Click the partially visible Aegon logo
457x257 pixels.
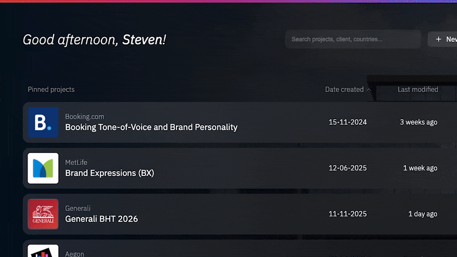coord(43,251)
